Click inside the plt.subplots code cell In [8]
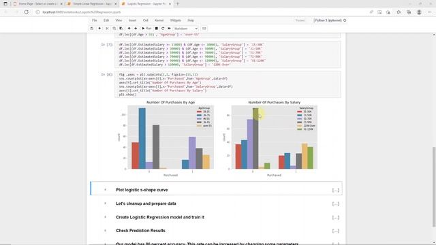 228,84
